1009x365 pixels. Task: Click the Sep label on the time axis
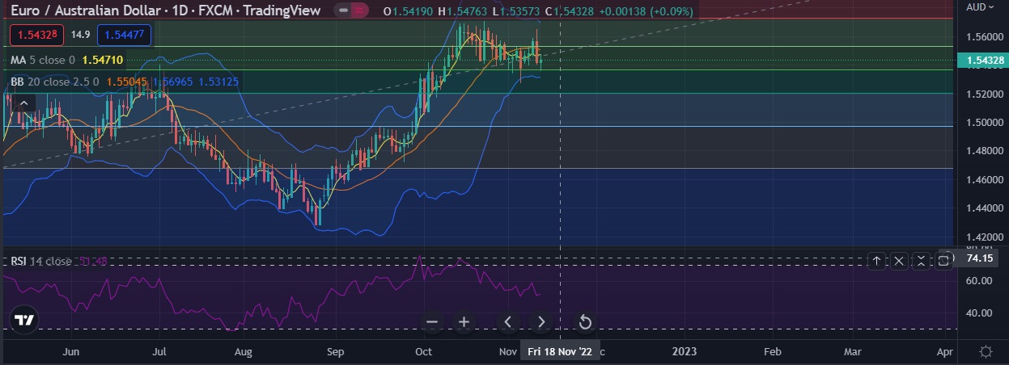pos(336,352)
